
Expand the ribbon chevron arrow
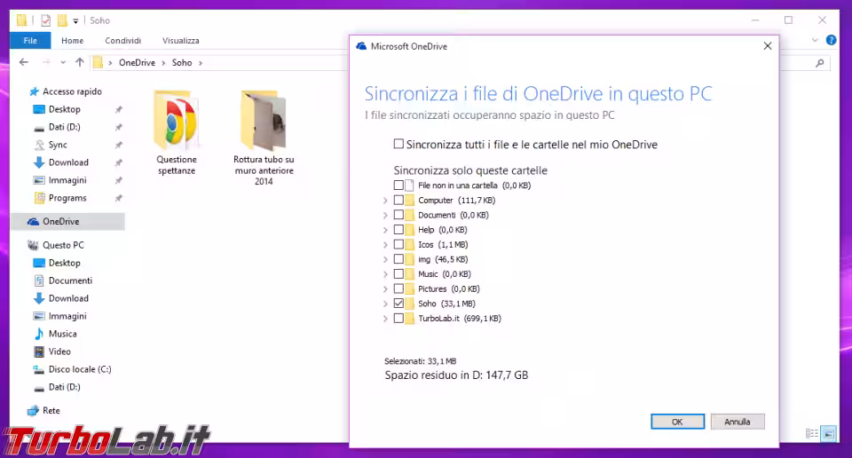[815, 40]
